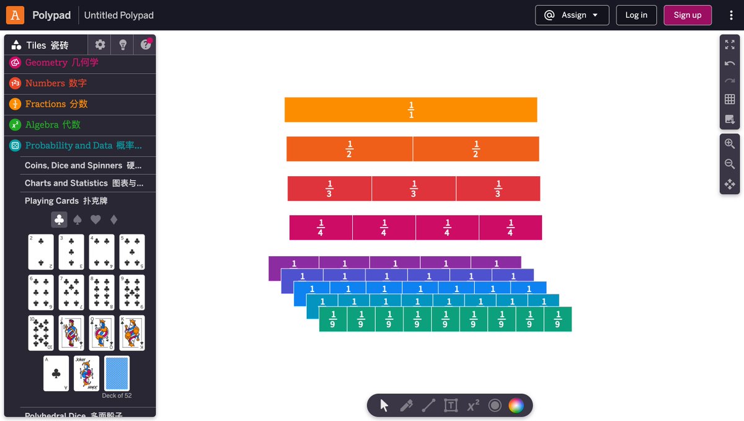Select the equation x² tool
744x421 pixels.
point(473,405)
